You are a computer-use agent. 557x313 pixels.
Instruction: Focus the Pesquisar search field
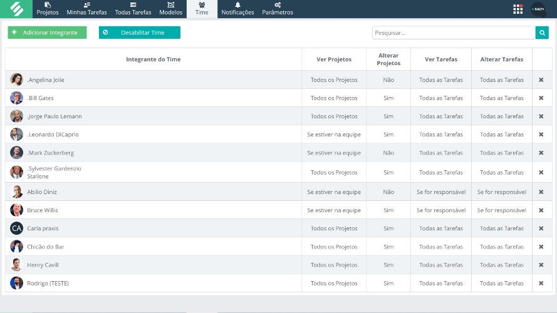(x=454, y=33)
